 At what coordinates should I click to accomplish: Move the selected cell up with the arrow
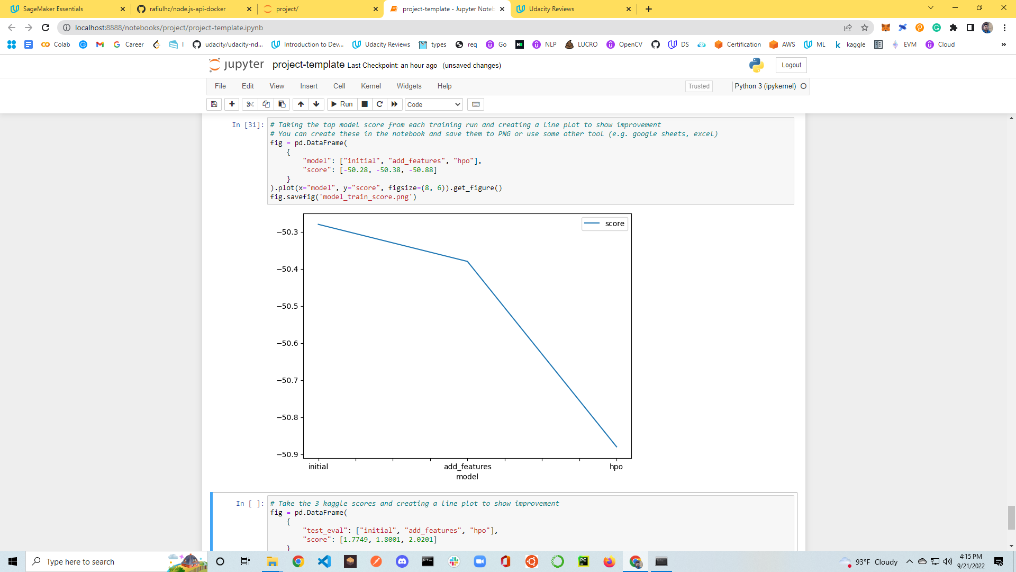(x=301, y=104)
